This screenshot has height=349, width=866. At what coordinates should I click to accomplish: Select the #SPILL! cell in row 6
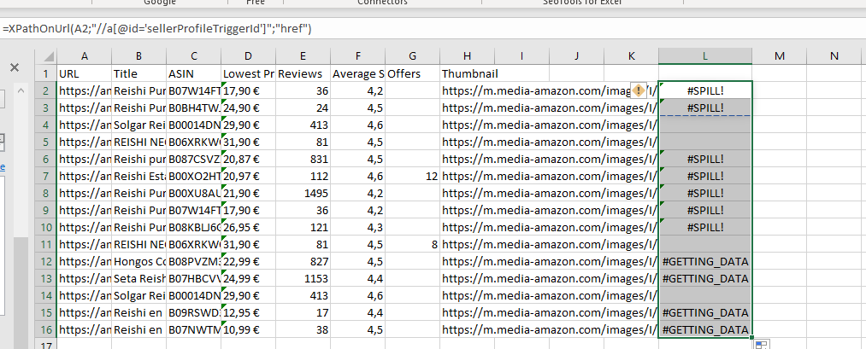pyautogui.click(x=704, y=160)
